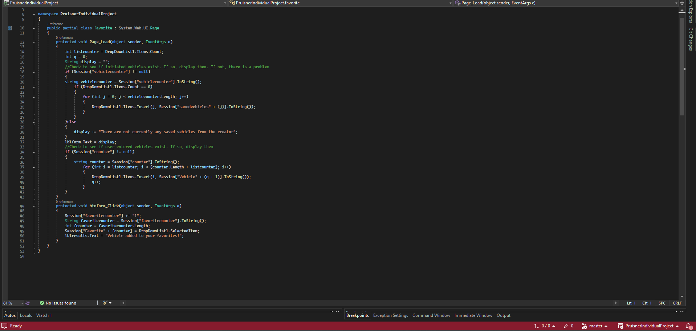Click line number 54 in margin
The height and width of the screenshot is (331, 696).
(22, 257)
